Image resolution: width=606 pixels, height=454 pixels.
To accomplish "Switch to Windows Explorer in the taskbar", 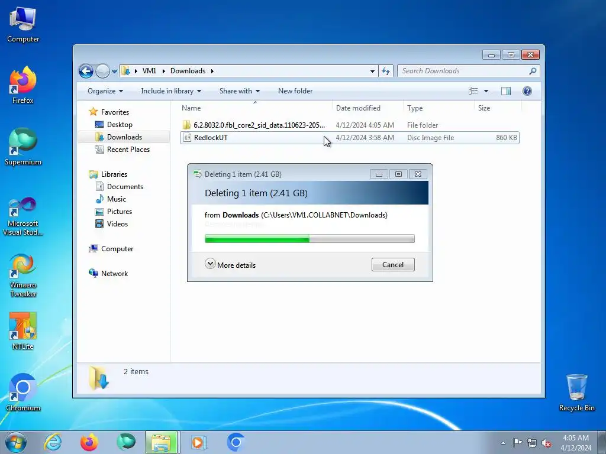I will coord(161,442).
